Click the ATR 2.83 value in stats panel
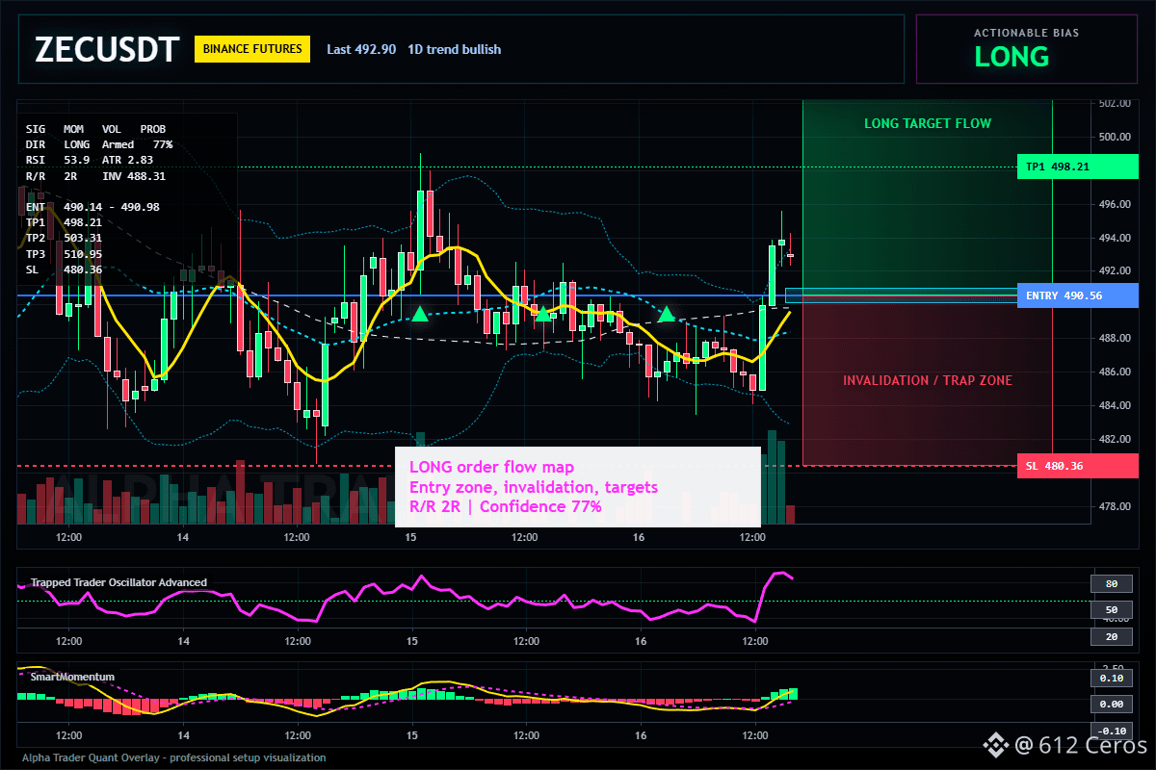 point(127,160)
